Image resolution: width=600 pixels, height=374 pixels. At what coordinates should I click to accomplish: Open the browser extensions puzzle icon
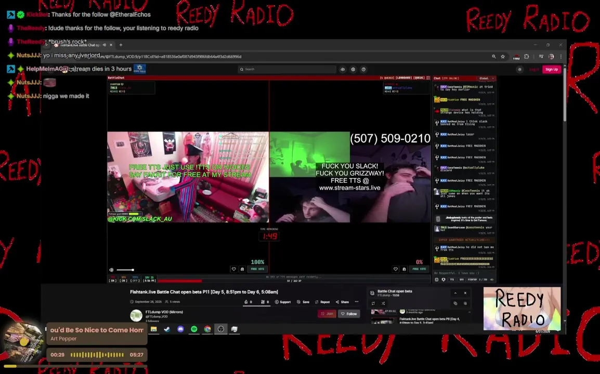click(x=527, y=57)
